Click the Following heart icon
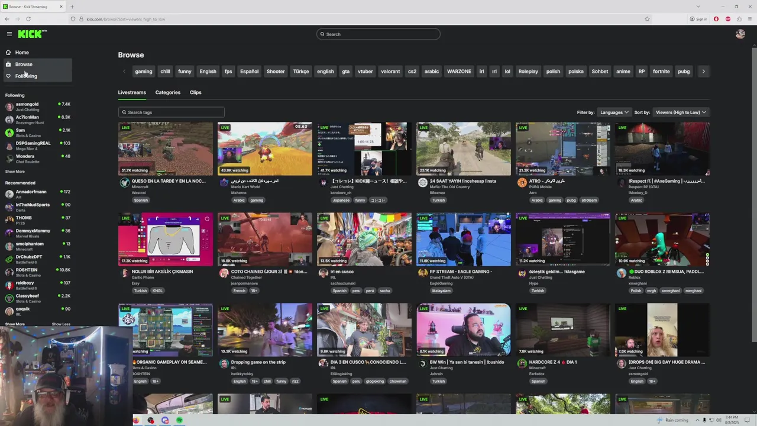 pyautogui.click(x=8, y=76)
